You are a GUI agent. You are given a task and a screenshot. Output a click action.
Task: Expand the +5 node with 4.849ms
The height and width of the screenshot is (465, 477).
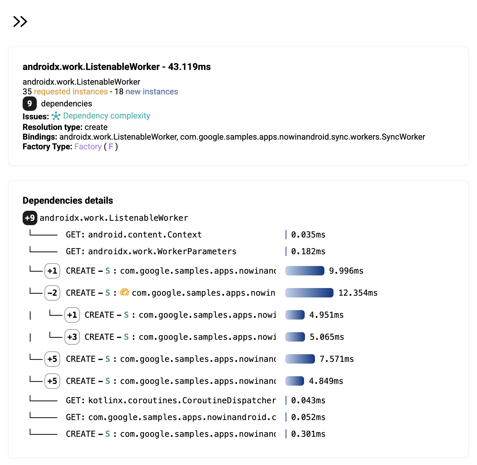click(52, 381)
